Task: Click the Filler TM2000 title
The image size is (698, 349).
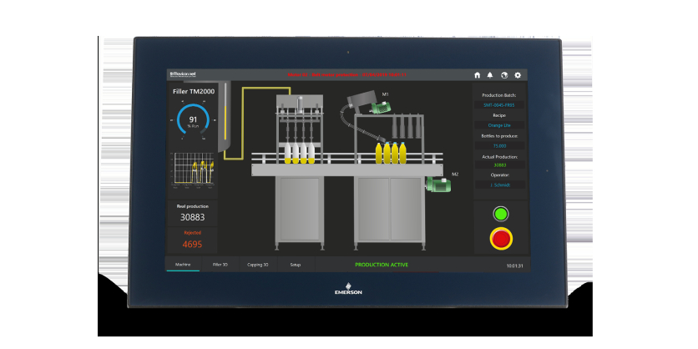Action: pyautogui.click(x=194, y=92)
